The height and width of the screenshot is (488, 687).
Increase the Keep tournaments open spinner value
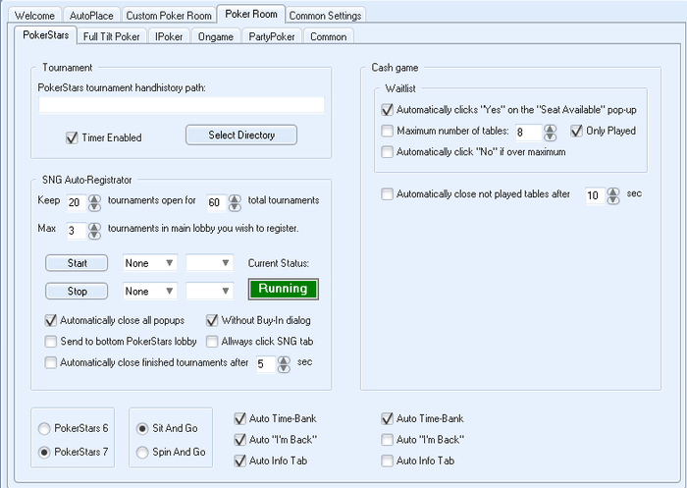click(x=94, y=197)
